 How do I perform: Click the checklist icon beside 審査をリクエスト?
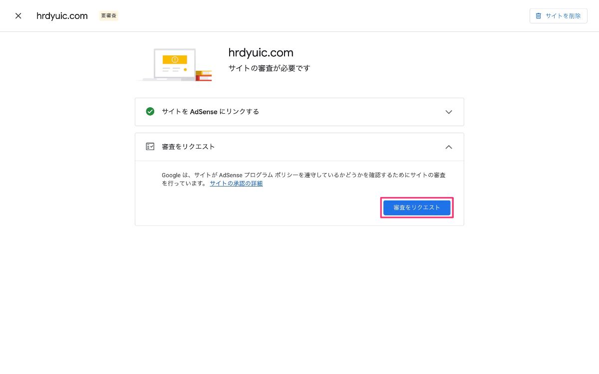point(150,147)
